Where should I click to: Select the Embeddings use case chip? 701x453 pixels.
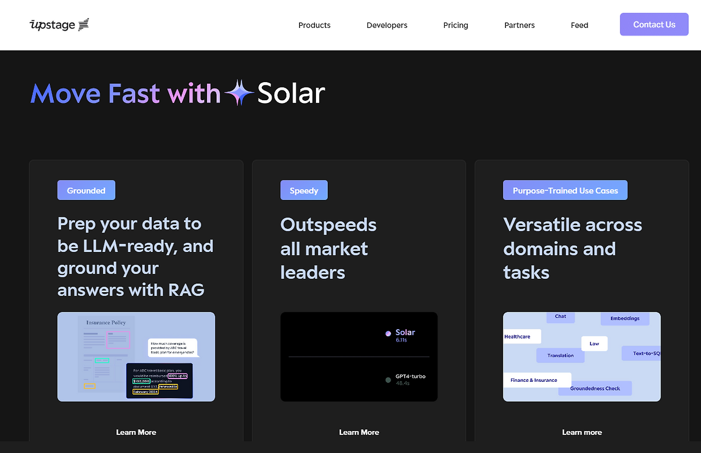(x=625, y=318)
